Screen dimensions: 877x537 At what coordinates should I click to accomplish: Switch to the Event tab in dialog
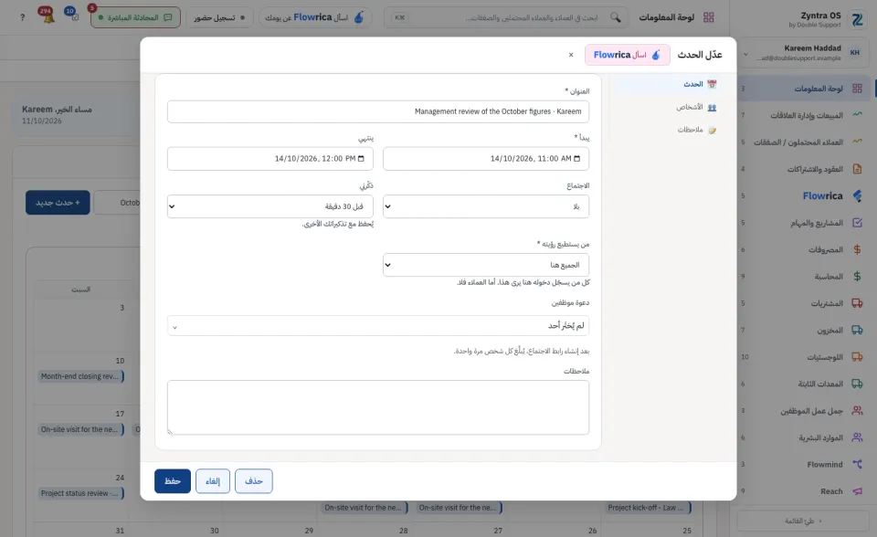[x=666, y=84]
